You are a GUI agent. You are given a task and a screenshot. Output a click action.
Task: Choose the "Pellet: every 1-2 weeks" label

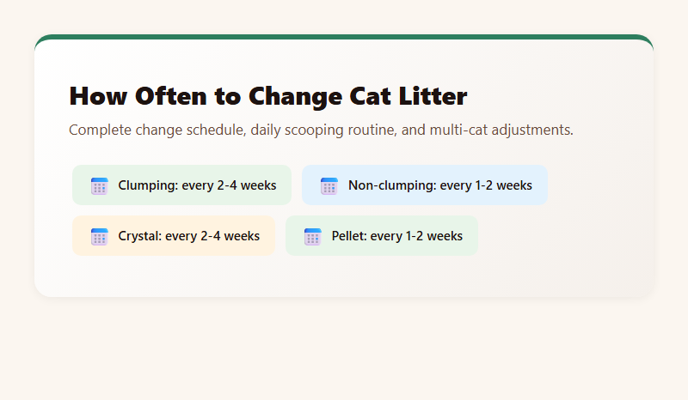coord(396,236)
